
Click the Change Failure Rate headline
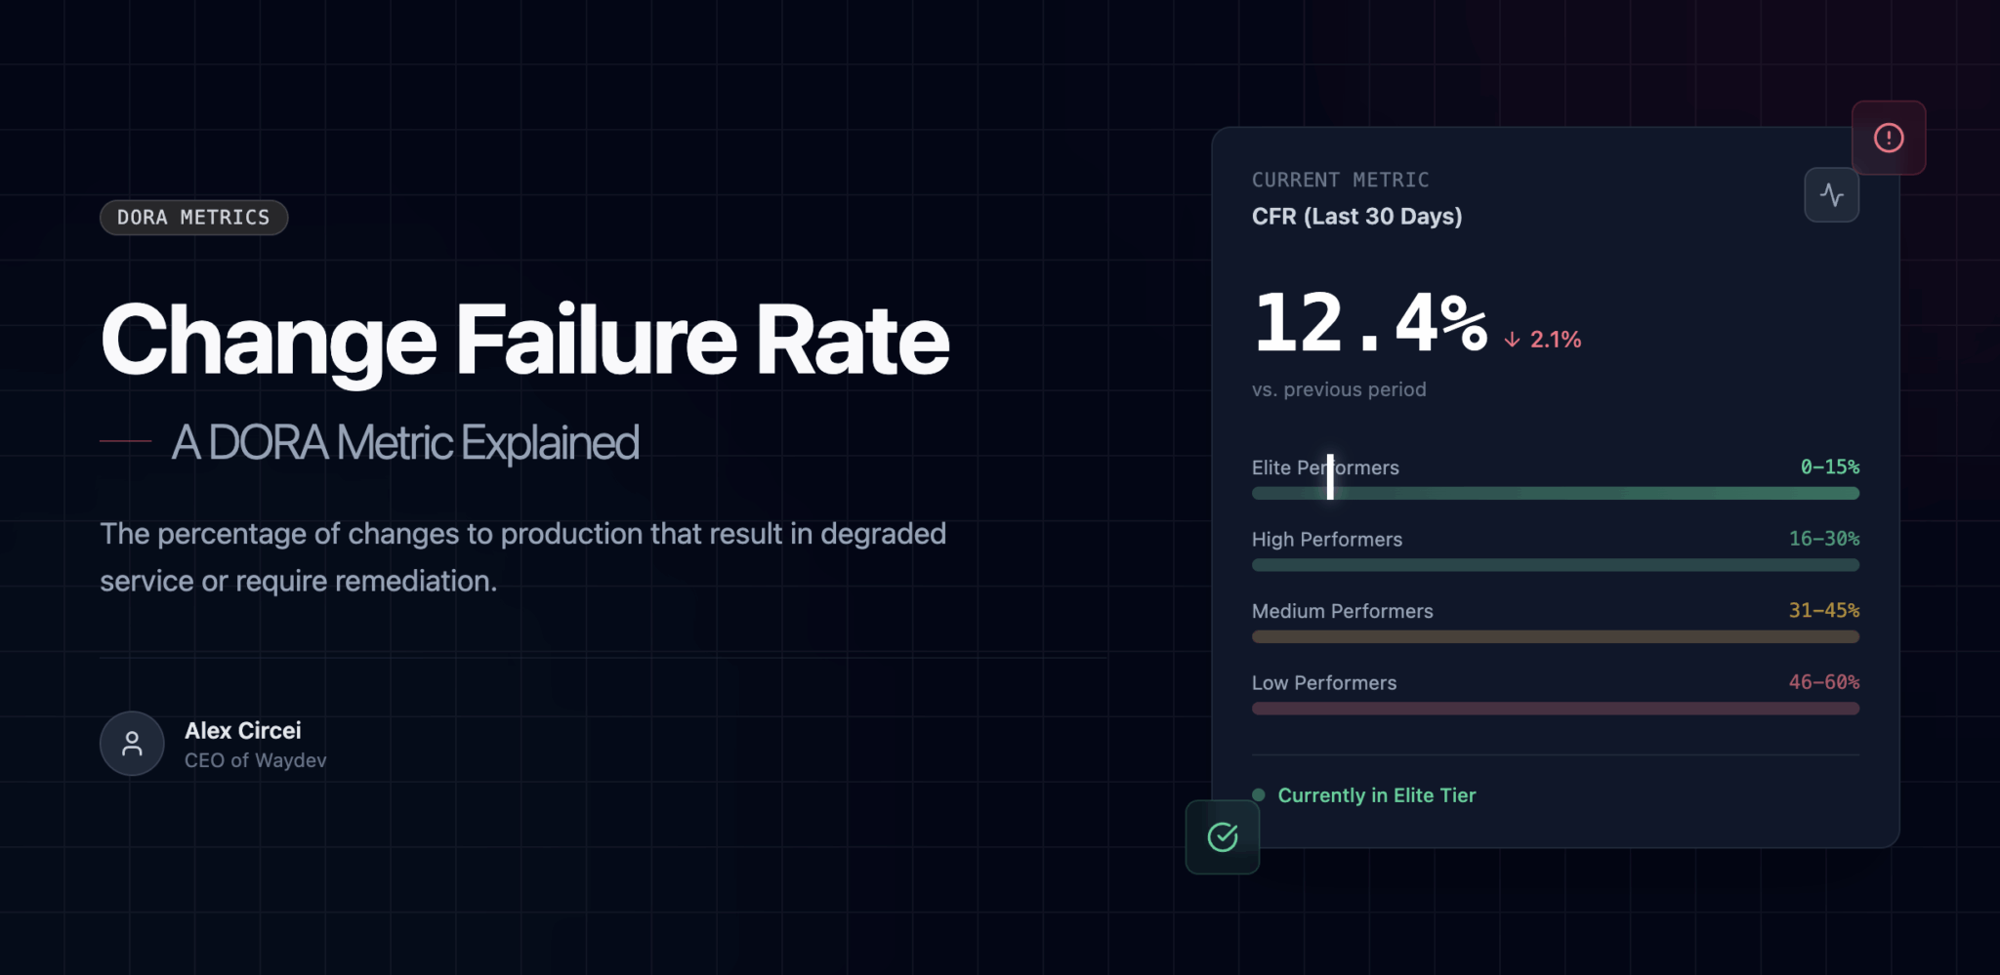click(x=524, y=340)
